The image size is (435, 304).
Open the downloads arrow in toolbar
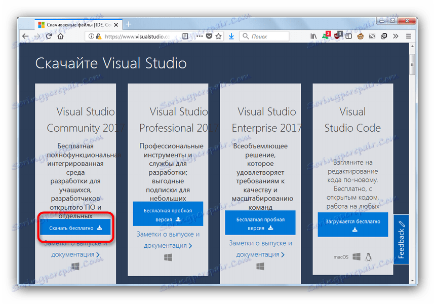[231, 36]
